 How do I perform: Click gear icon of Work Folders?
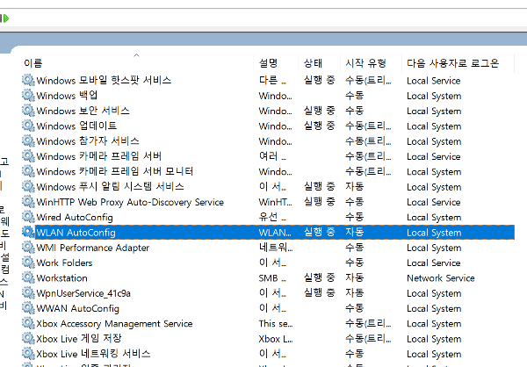(x=28, y=263)
